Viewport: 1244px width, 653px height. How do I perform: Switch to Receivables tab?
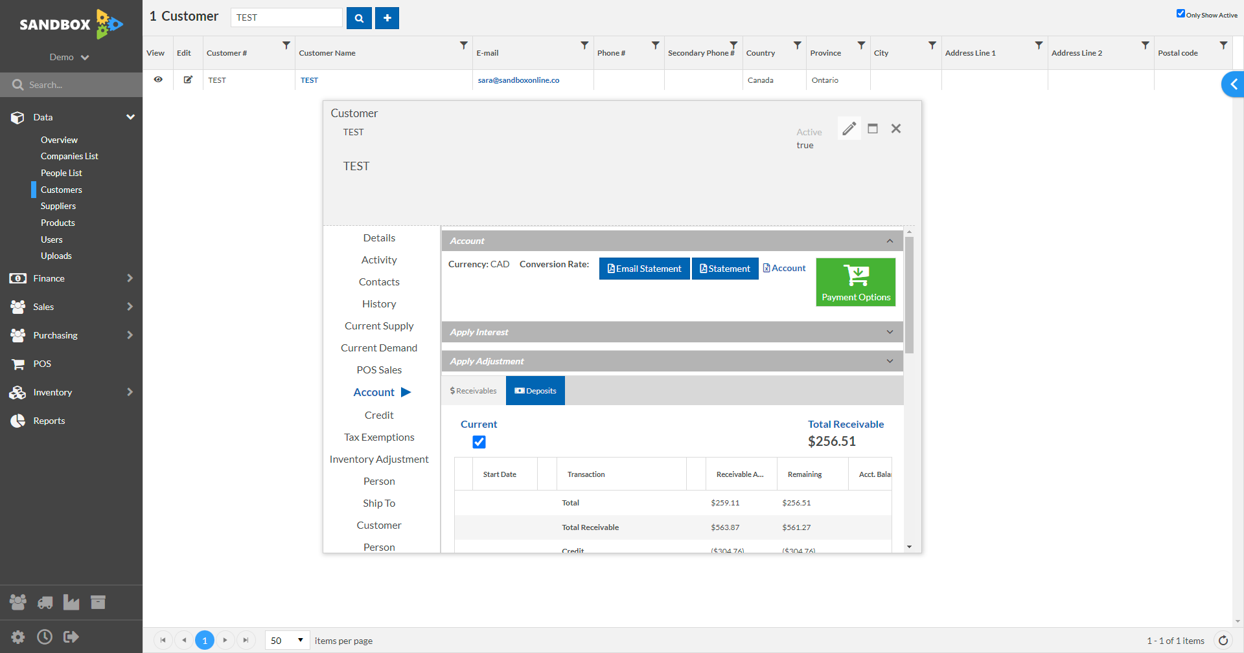coord(474,391)
